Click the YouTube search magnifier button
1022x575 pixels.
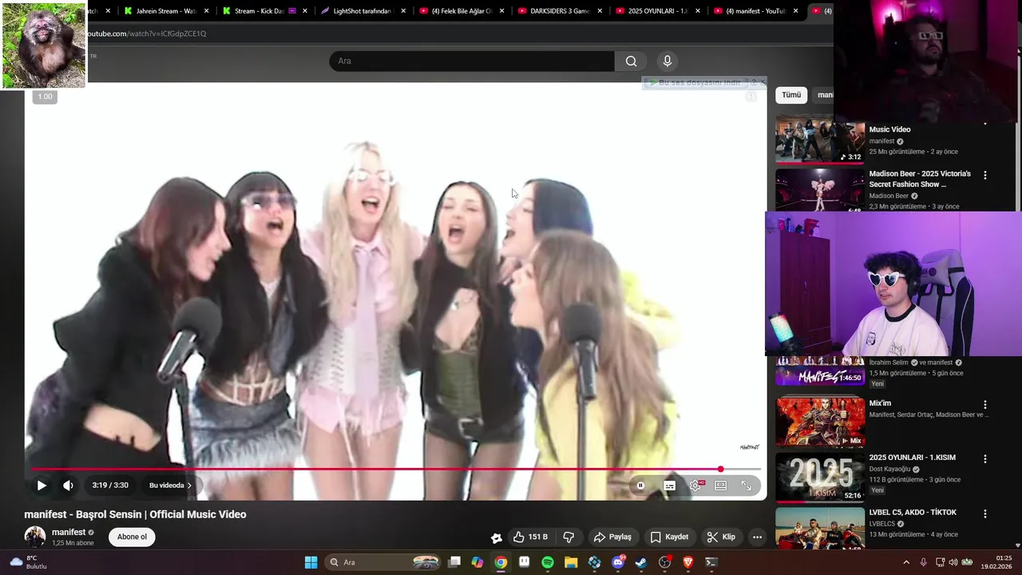coord(631,61)
